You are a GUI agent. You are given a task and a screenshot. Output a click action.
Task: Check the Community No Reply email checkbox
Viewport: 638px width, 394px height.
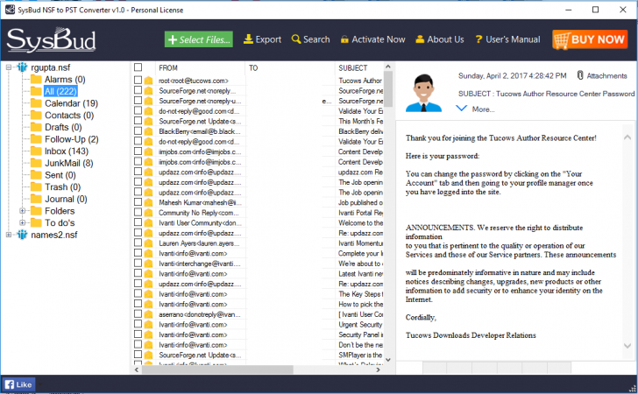pos(138,212)
